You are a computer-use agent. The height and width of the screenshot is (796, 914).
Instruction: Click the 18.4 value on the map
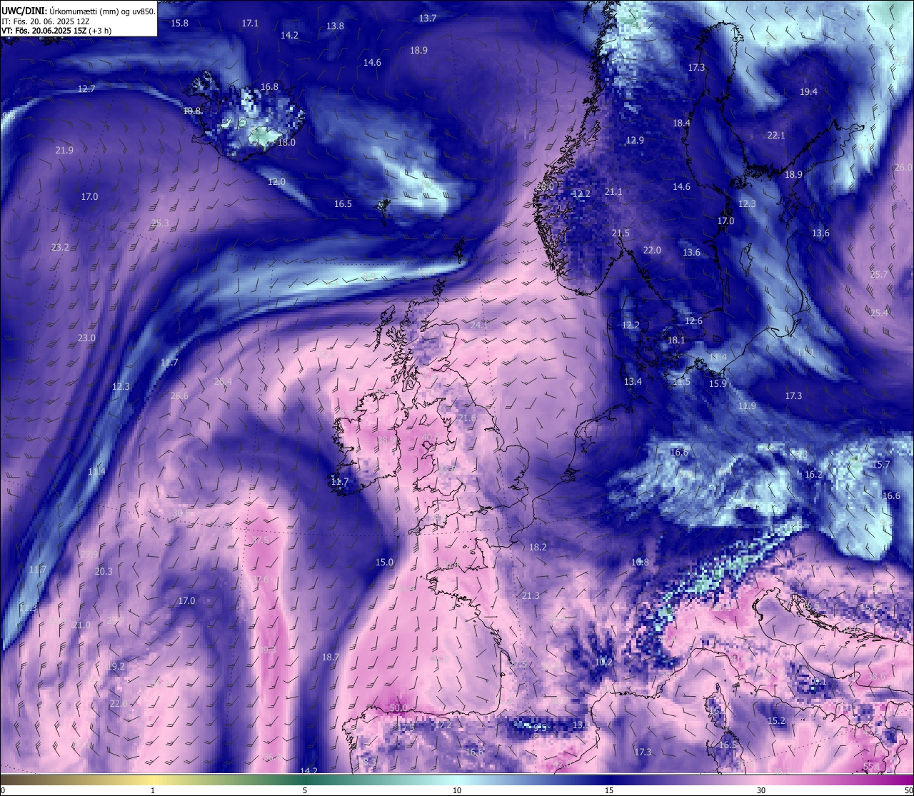(x=681, y=123)
